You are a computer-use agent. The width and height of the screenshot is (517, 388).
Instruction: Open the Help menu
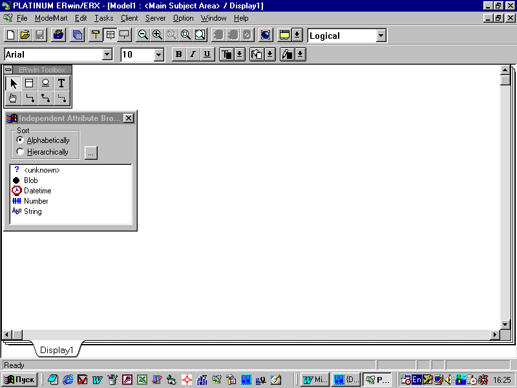241,18
